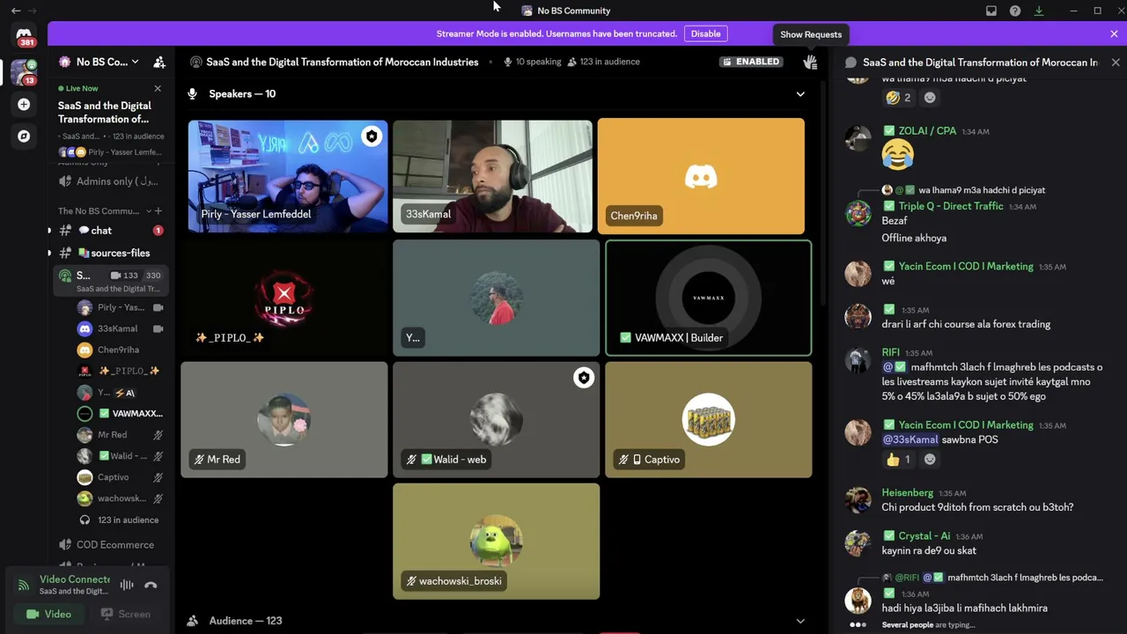Click the 123 in audience sidebar row
1127x634 pixels.
pyautogui.click(x=121, y=520)
